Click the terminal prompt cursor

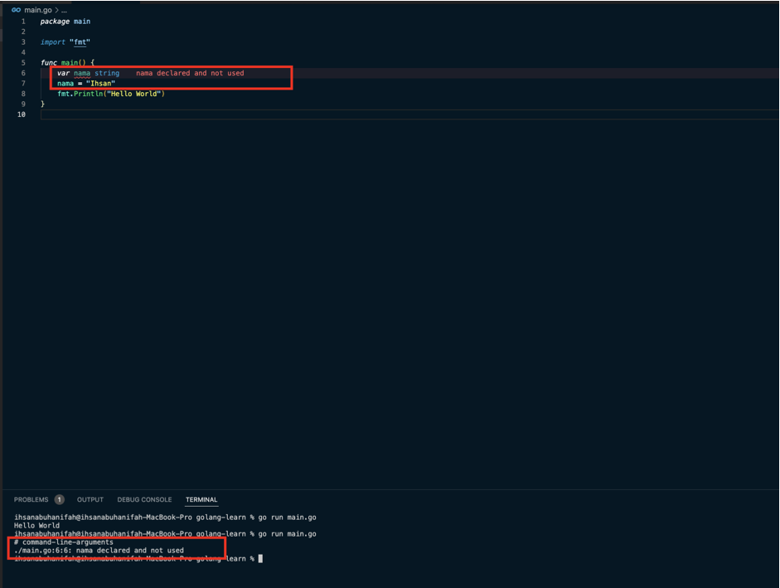(x=260, y=559)
